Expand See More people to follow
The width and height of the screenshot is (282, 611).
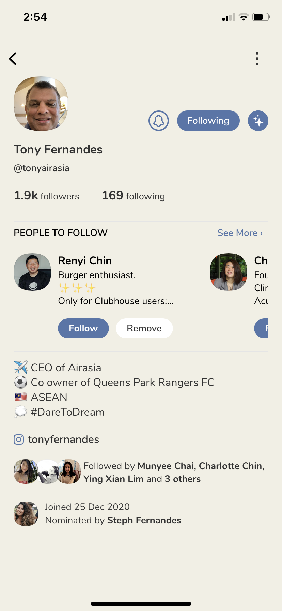tap(240, 233)
